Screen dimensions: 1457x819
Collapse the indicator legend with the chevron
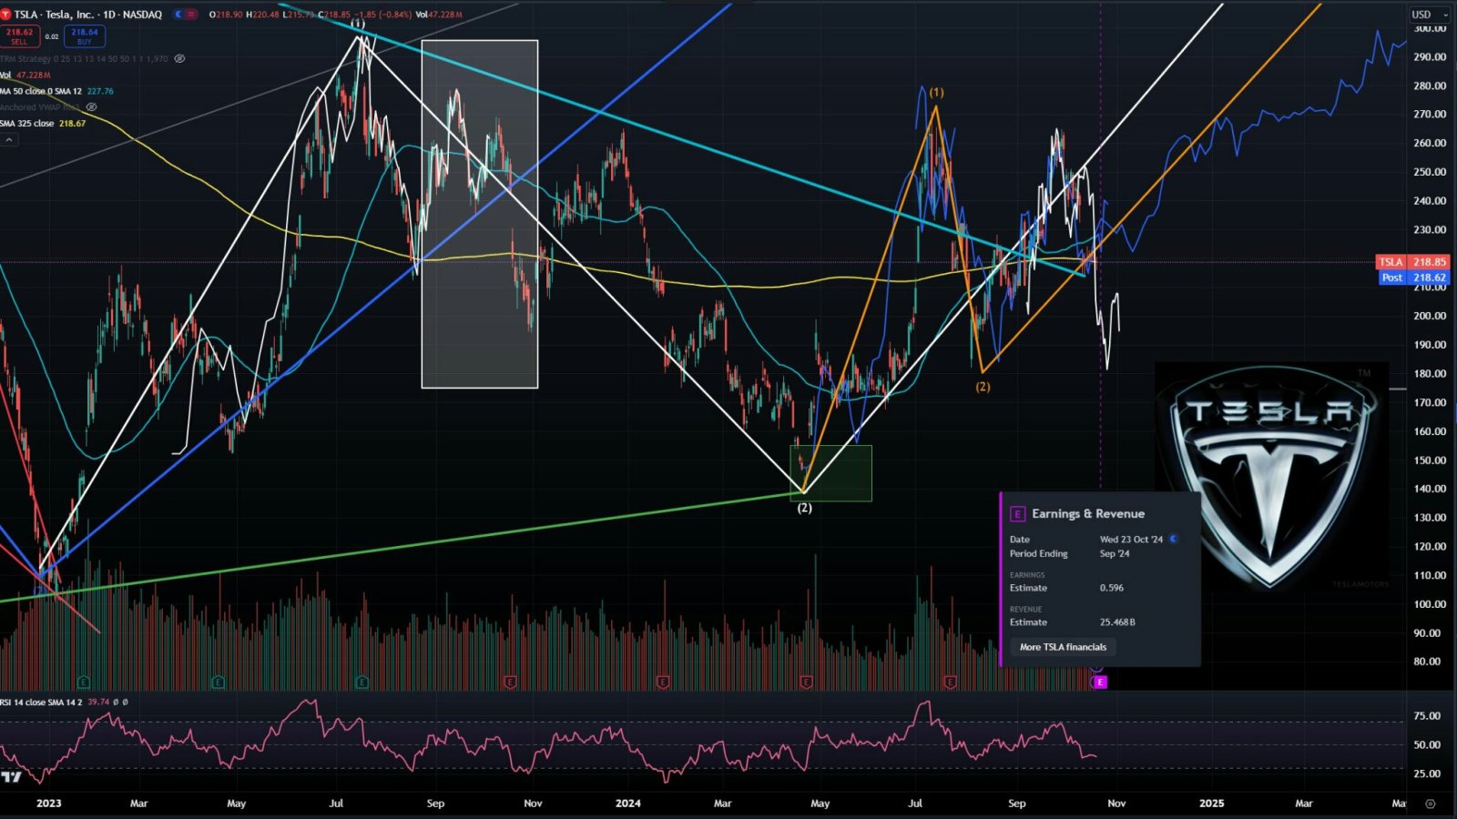(9, 139)
